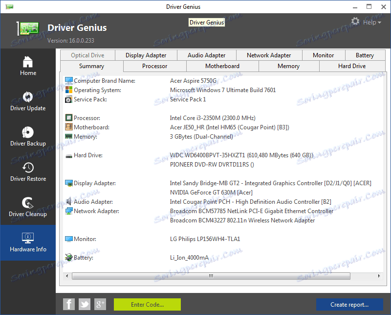Open the Display Adapter tab
This screenshot has height=315, width=391.
tap(146, 55)
